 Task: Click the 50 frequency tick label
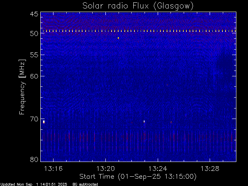point(34,33)
